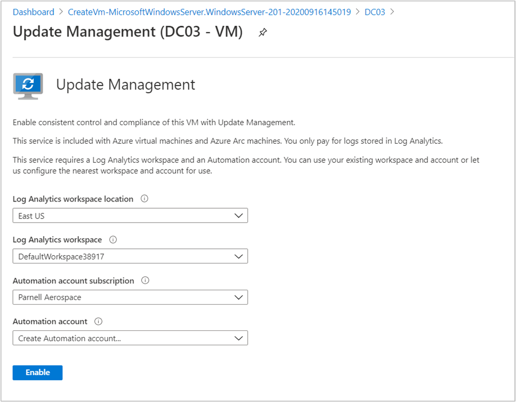Open the East US location dropdown

pos(131,215)
